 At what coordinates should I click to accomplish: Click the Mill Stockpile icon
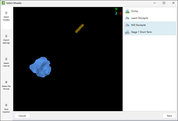tap(127, 25)
